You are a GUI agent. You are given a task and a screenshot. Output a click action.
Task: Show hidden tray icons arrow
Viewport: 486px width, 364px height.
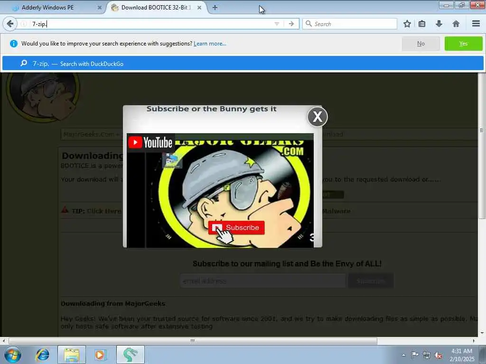click(403, 355)
